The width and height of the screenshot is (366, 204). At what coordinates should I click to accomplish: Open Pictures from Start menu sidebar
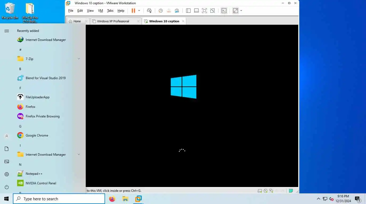coord(7,161)
